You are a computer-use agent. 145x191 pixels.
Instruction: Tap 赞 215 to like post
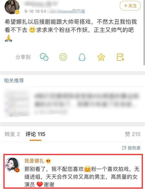click(133, 134)
